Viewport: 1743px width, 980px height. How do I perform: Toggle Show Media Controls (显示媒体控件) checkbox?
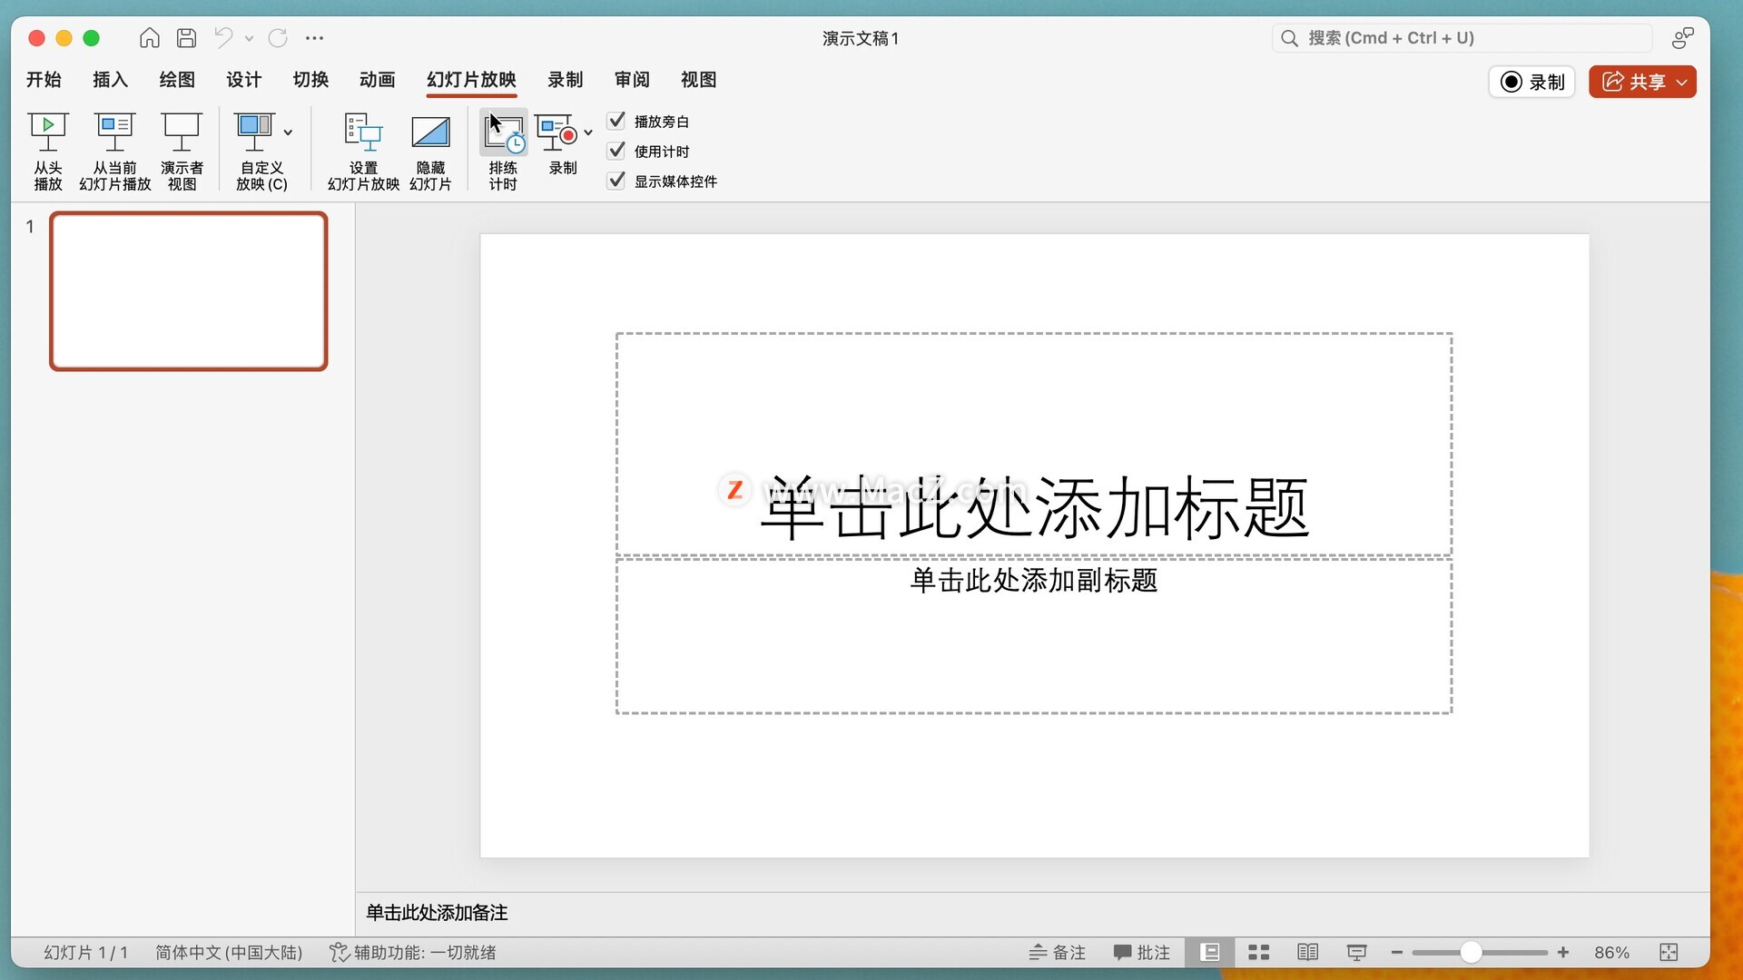[616, 181]
